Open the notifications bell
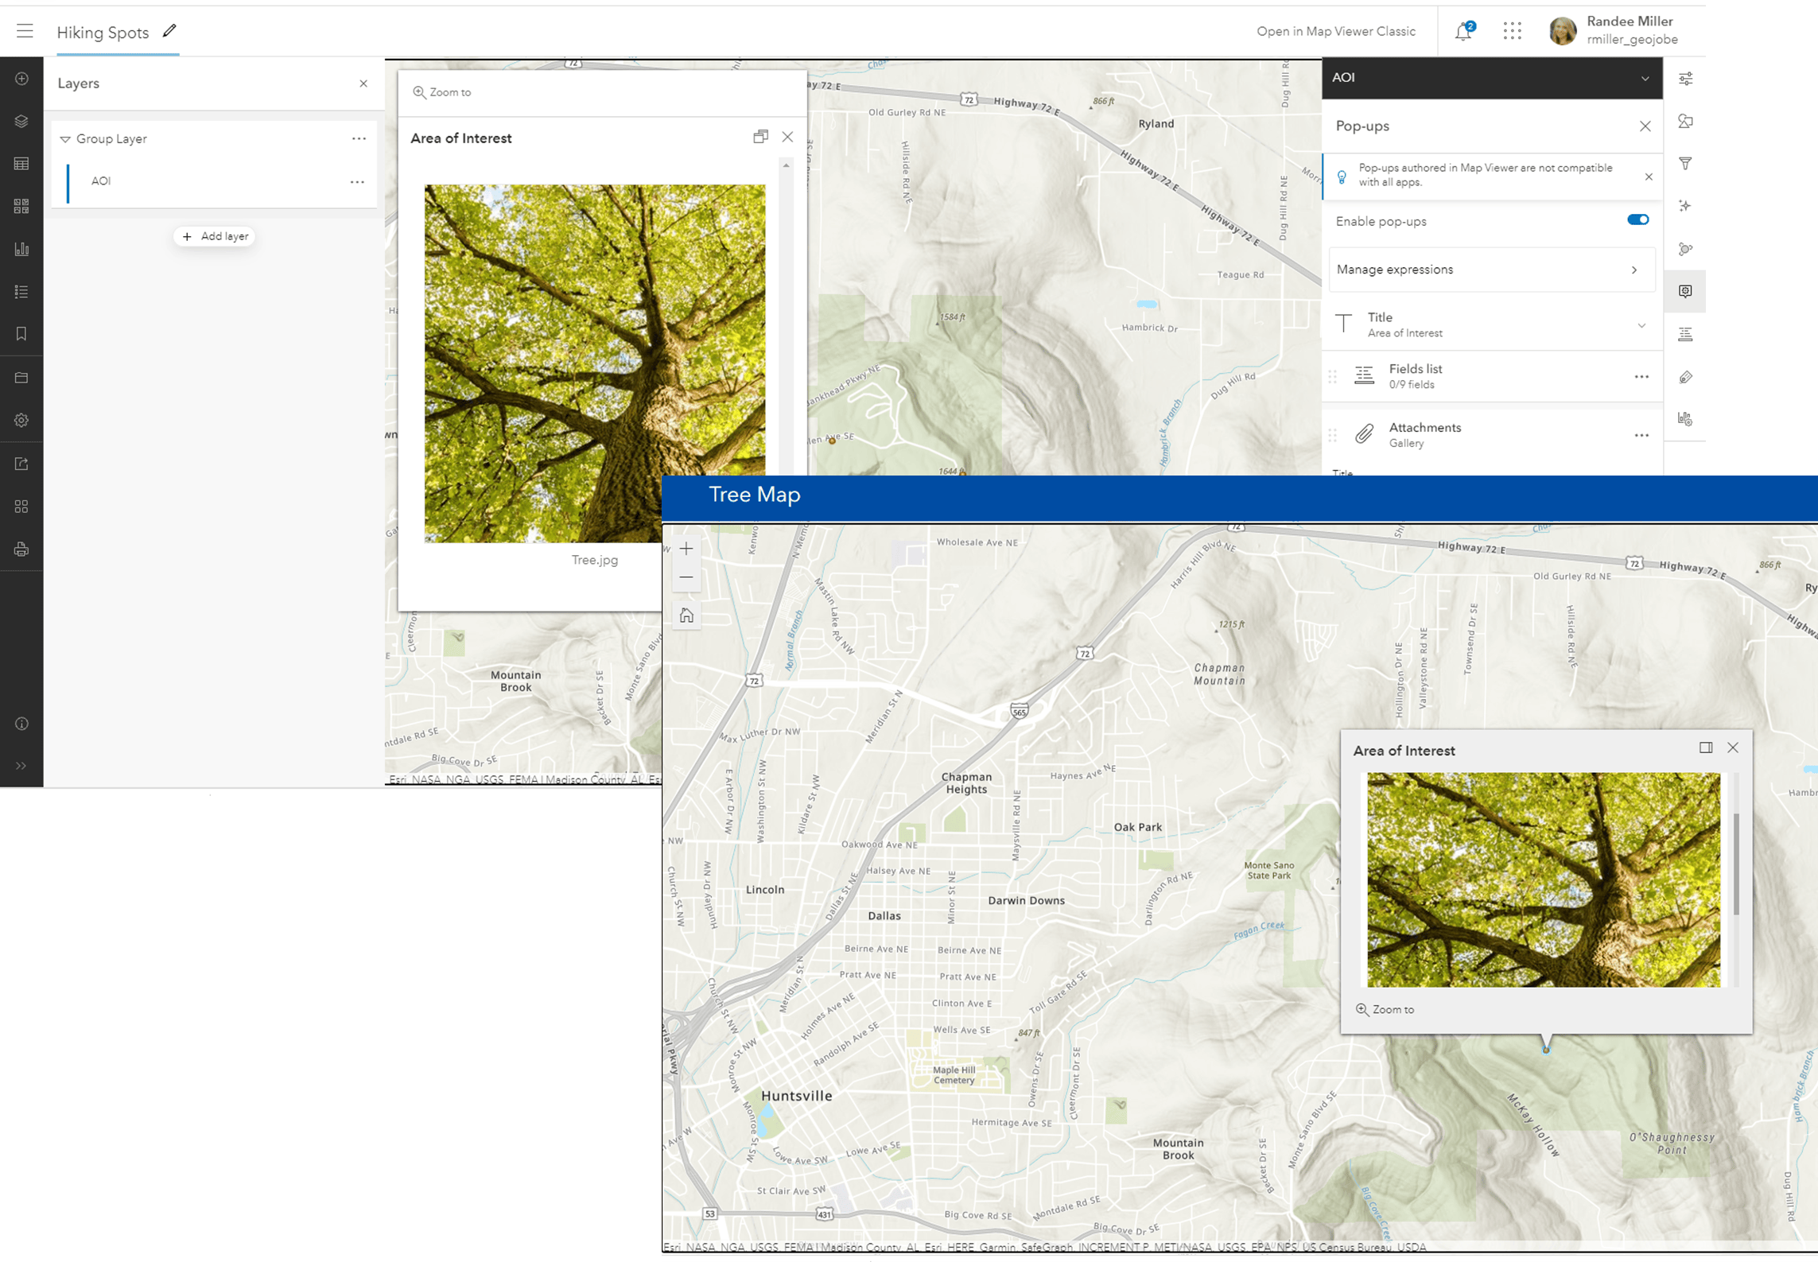This screenshot has width=1818, height=1262. (x=1463, y=31)
